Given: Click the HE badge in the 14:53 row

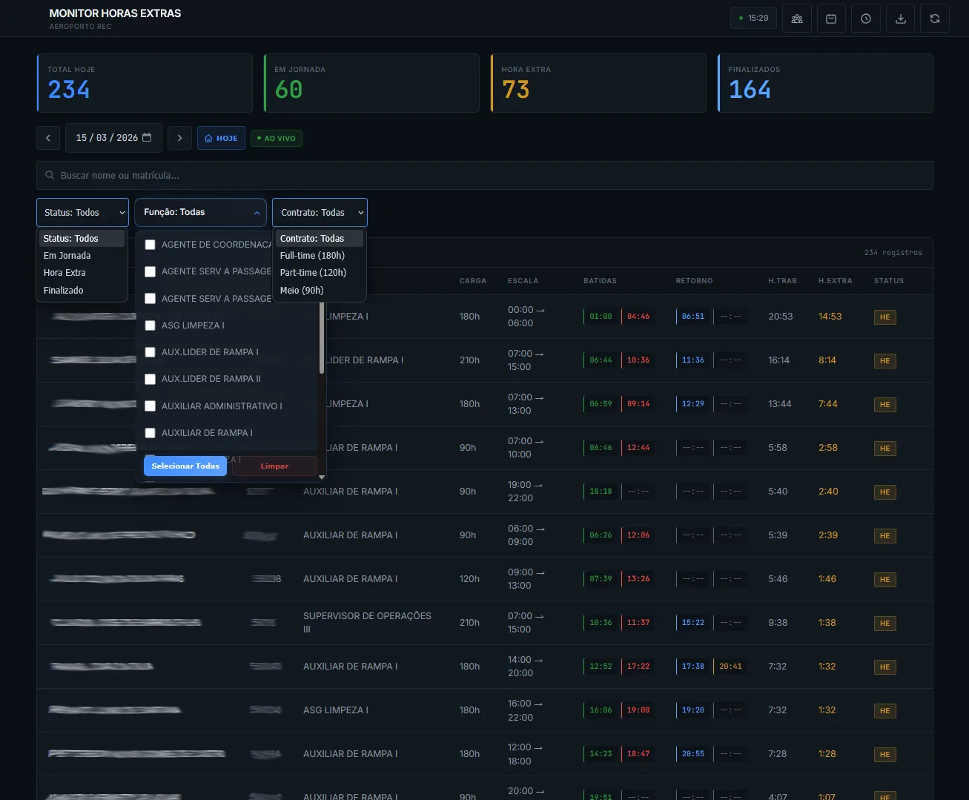Looking at the screenshot, I should [884, 317].
